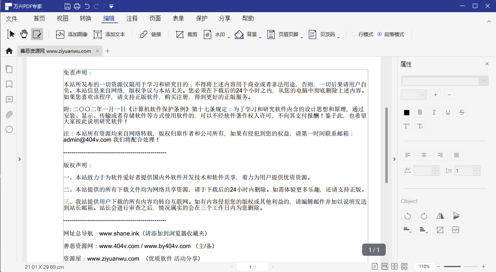Image resolution: width=496 pixels, height=272 pixels.
Task: Switch to single-column continuous page view
Action: [x=385, y=267]
